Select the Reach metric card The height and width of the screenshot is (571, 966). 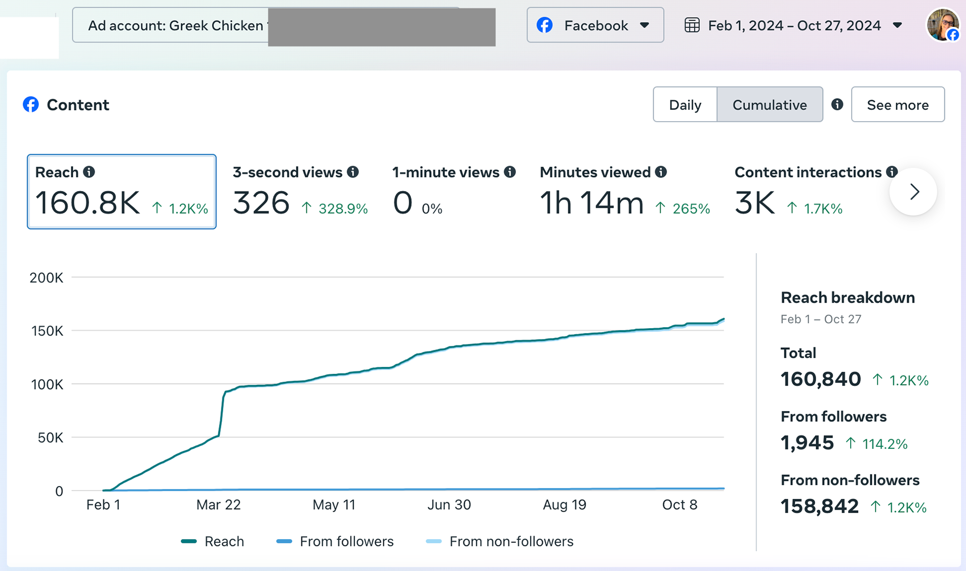tap(121, 192)
